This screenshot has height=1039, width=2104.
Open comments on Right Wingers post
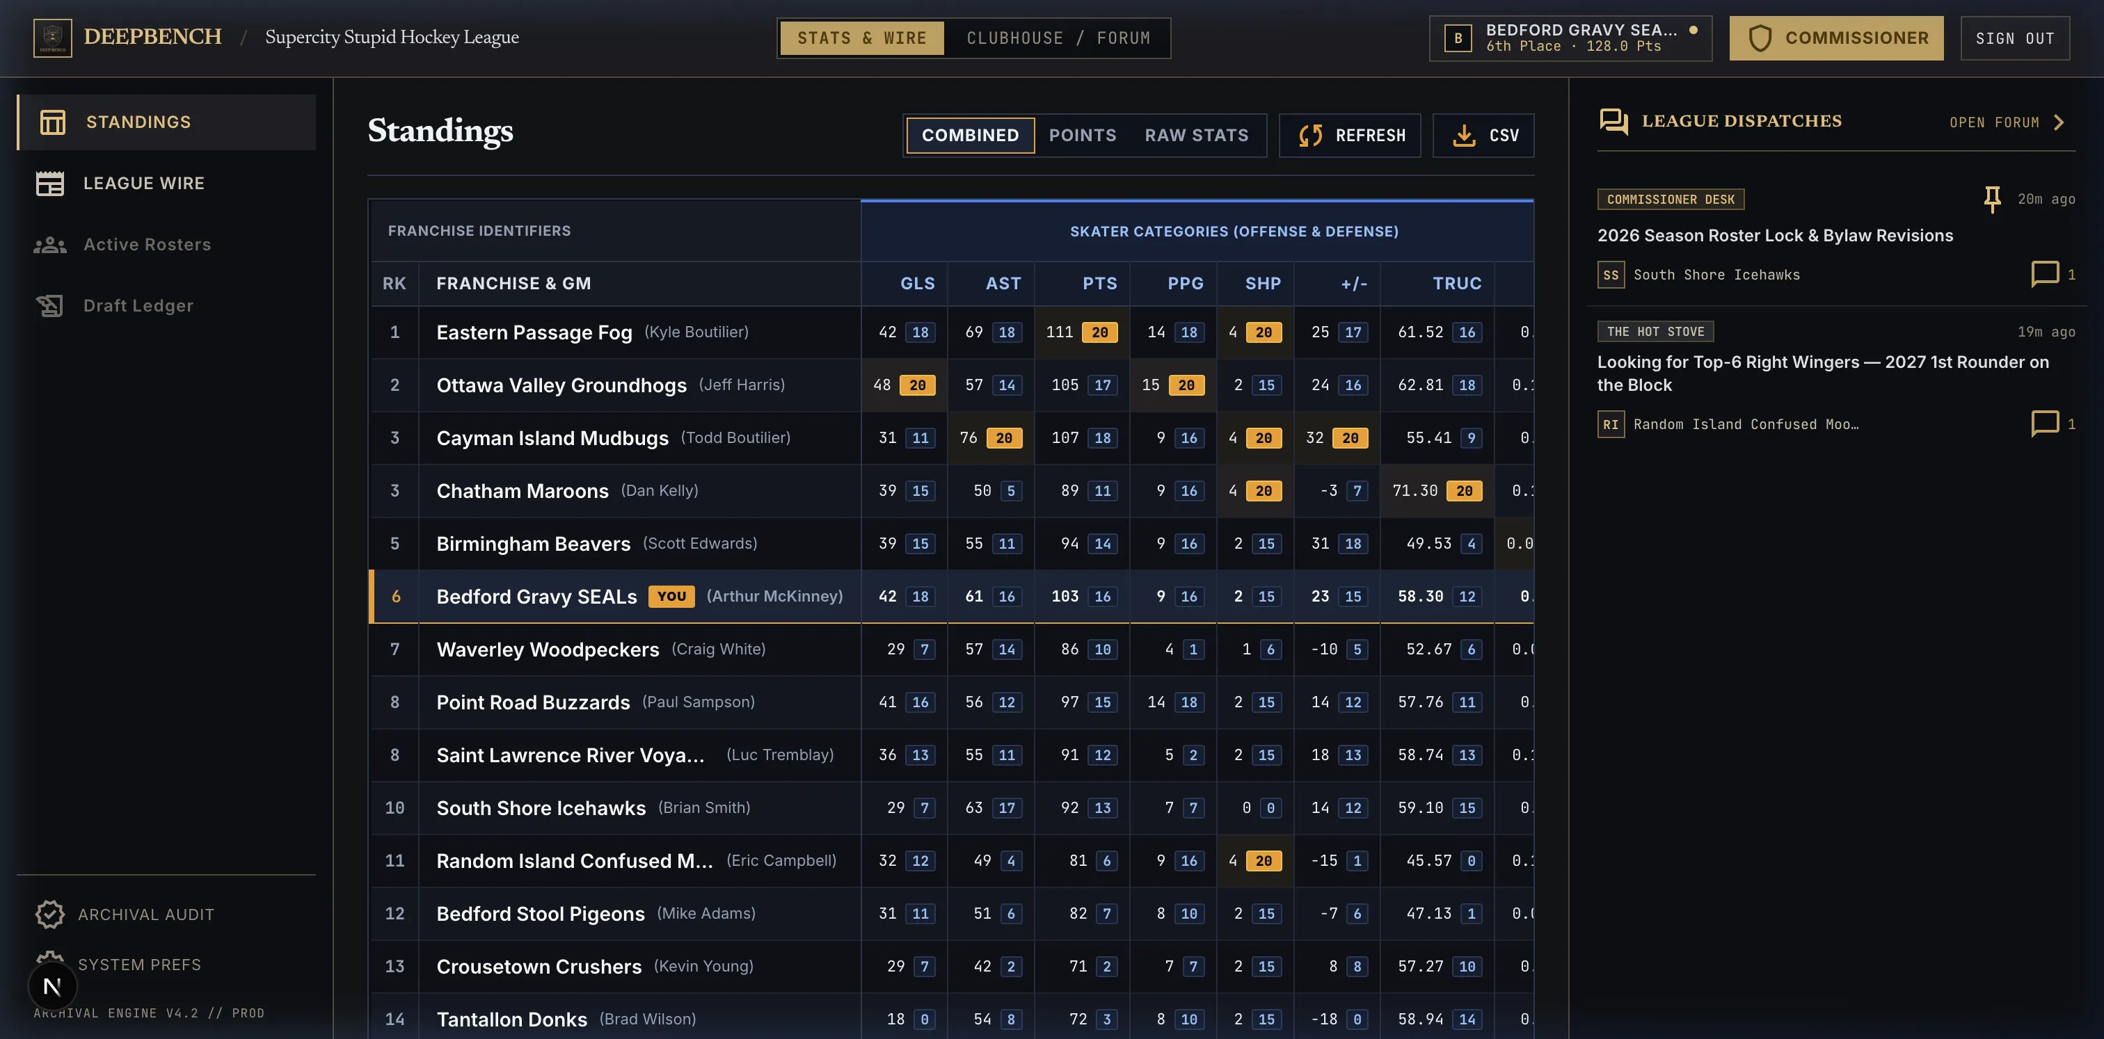[2053, 424]
